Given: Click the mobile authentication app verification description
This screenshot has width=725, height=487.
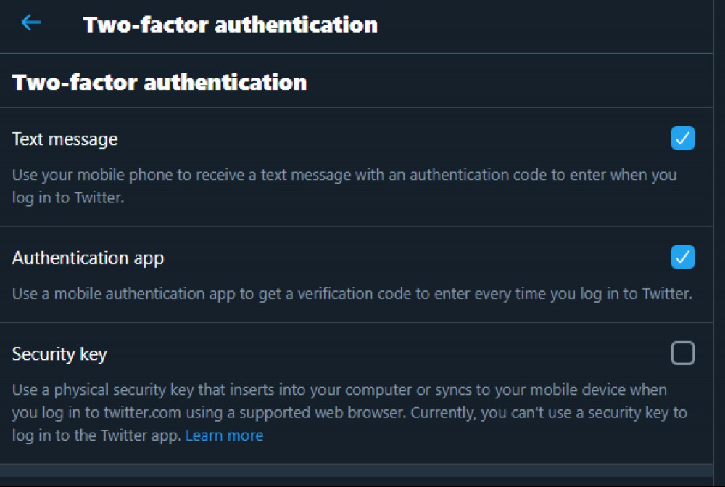Looking at the screenshot, I should (x=352, y=293).
